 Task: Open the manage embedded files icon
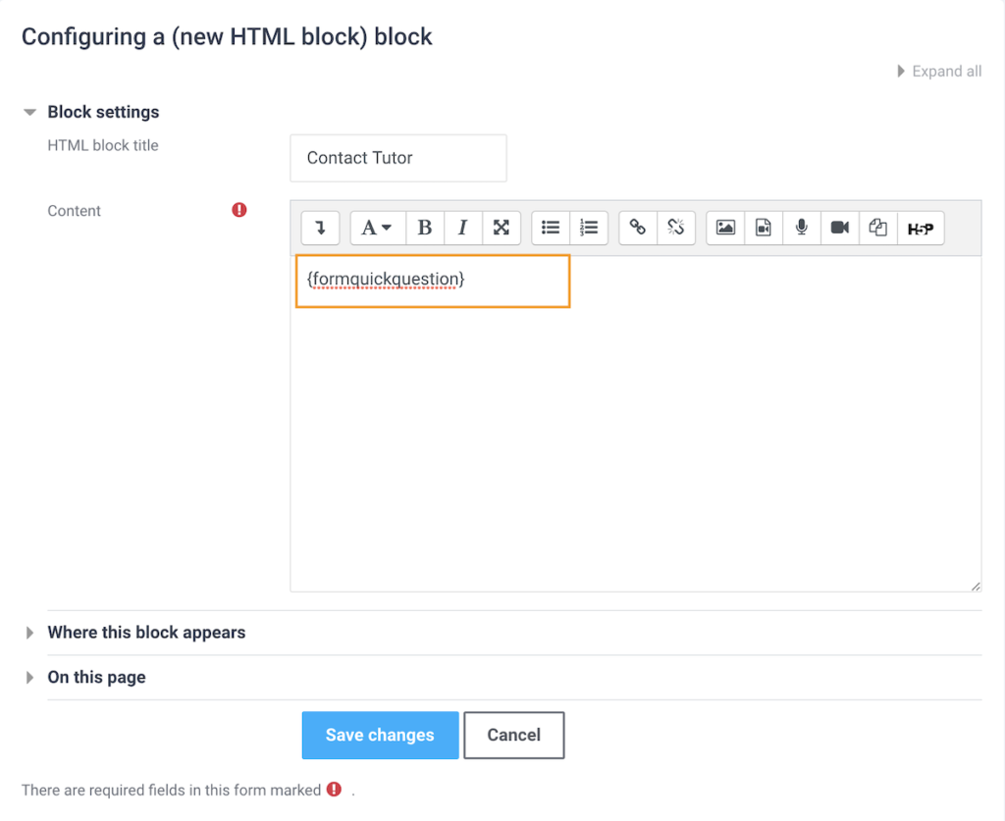coord(877,228)
